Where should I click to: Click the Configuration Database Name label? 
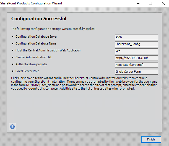[36, 43]
